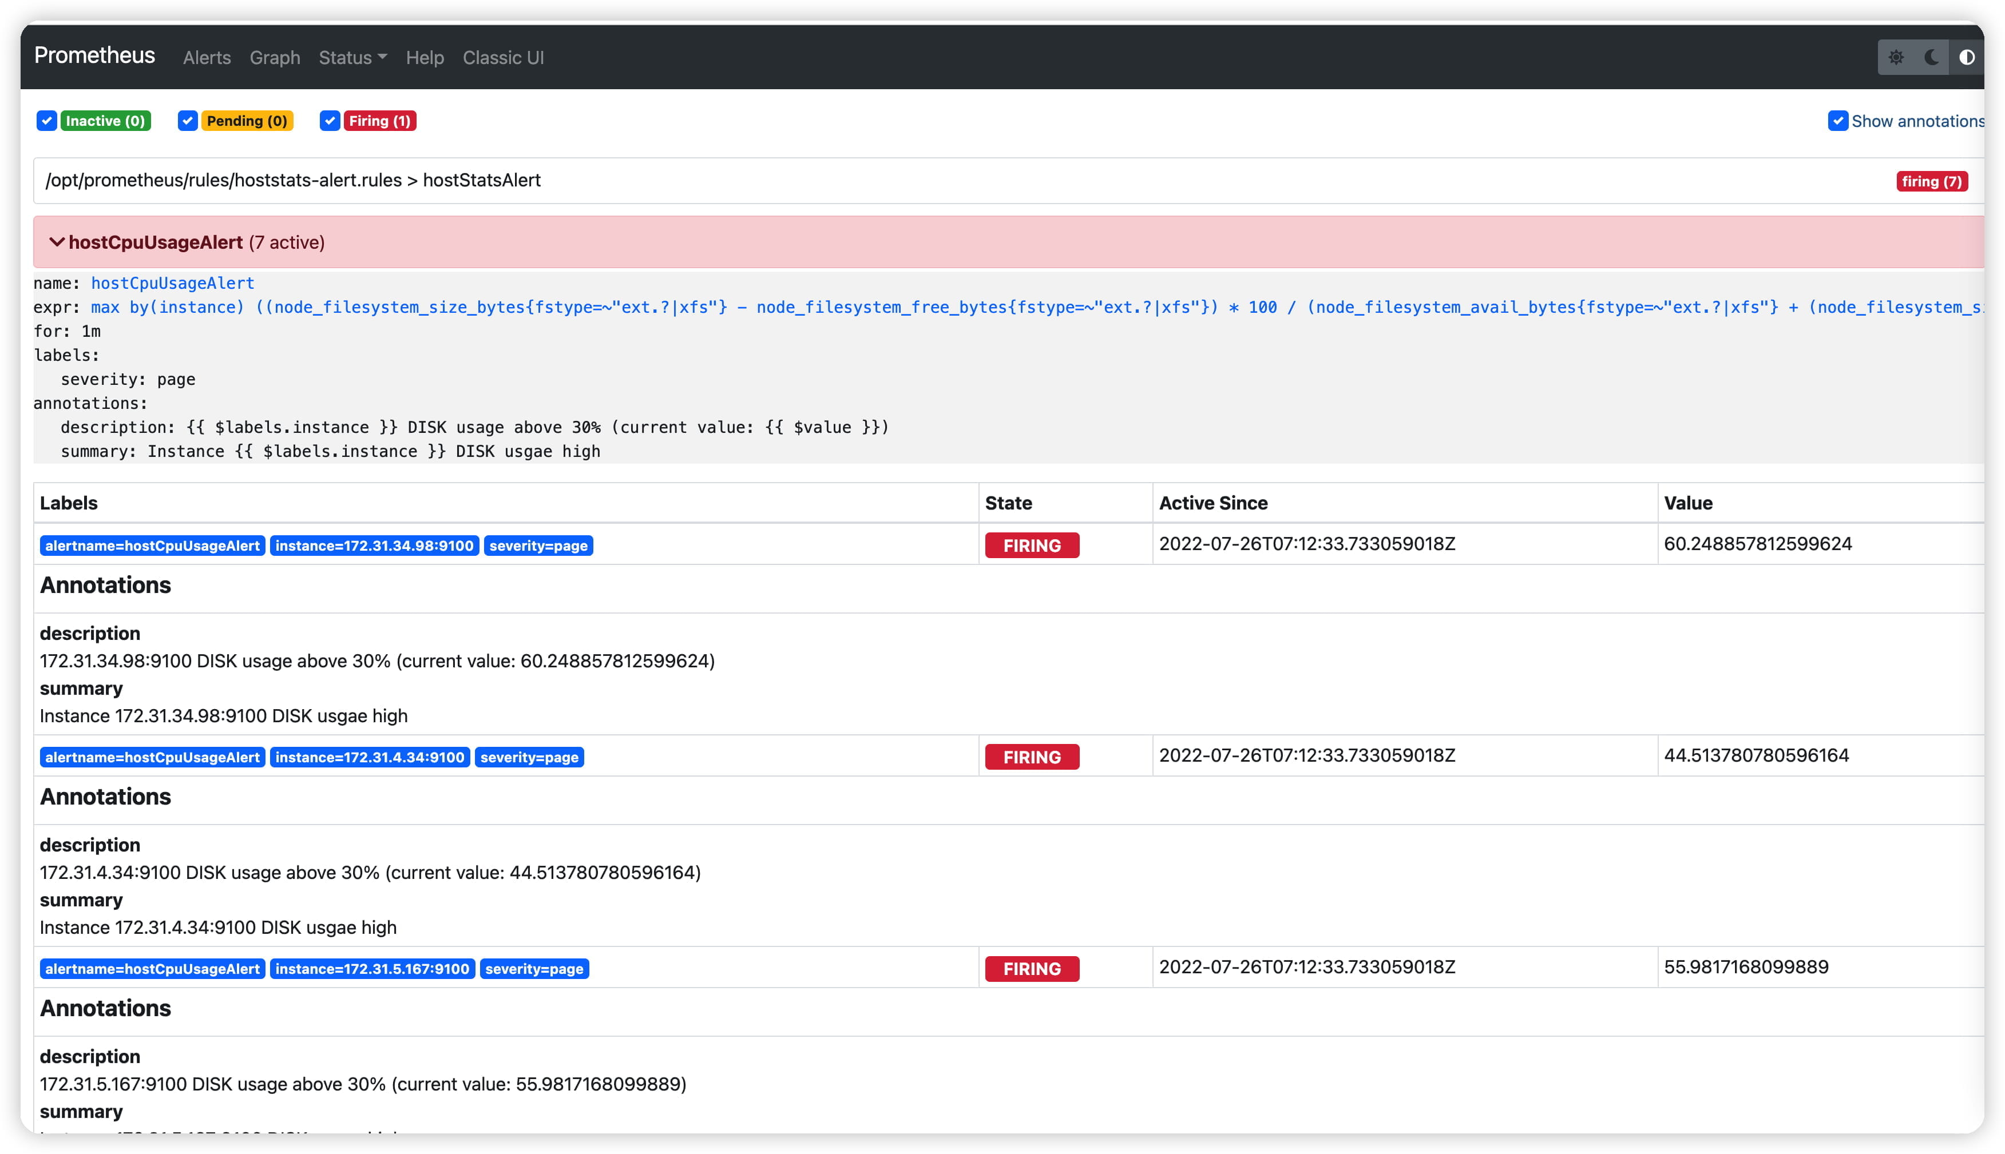Click the Pending (0) yellow badge
This screenshot has width=2005, height=1154.
247,121
